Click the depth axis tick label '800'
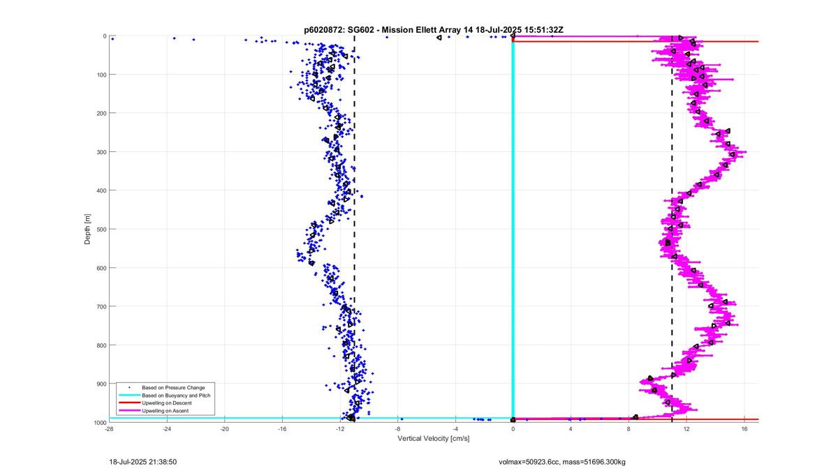 coord(101,345)
